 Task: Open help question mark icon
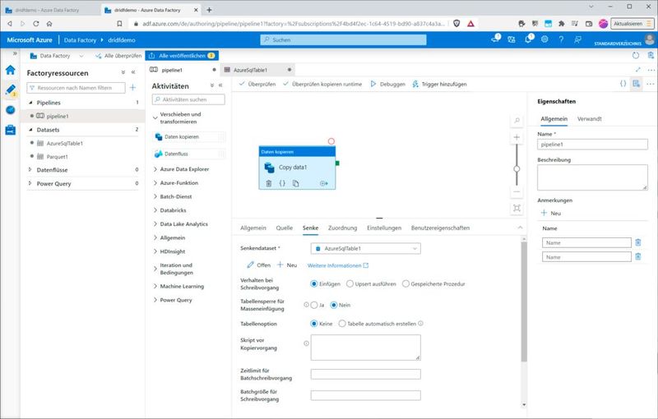[x=561, y=39]
